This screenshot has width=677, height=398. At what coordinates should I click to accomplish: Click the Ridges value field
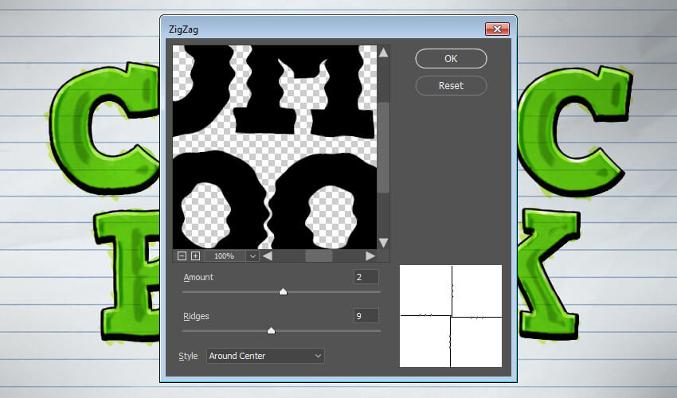coord(366,316)
